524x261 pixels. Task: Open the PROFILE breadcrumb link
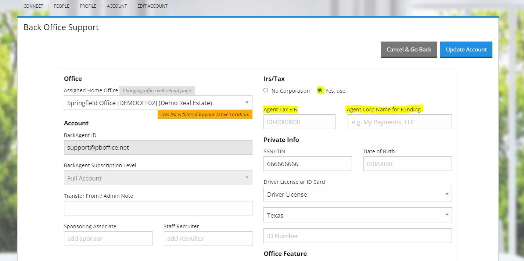[88, 6]
